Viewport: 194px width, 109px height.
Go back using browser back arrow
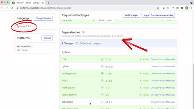click(x=2, y=8)
